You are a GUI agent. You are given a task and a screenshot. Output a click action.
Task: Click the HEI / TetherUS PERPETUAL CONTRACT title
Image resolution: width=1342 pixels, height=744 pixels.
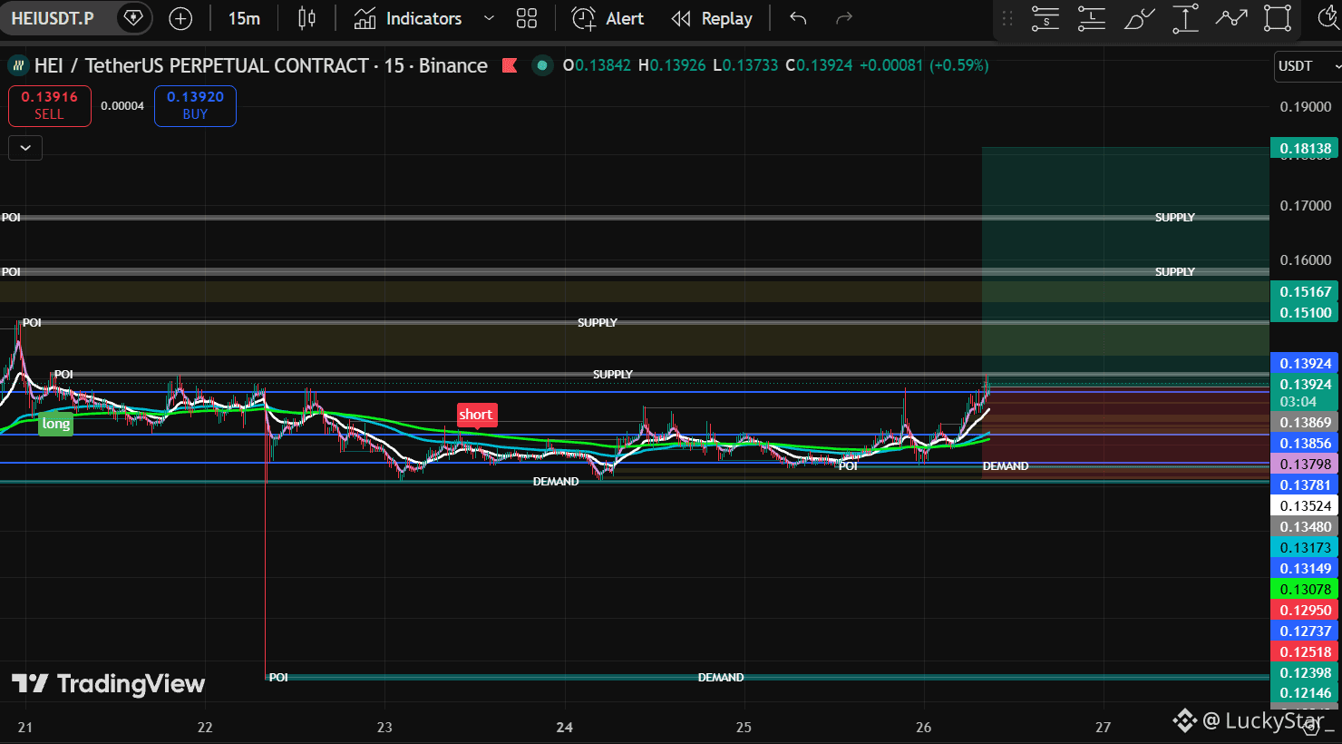point(201,65)
